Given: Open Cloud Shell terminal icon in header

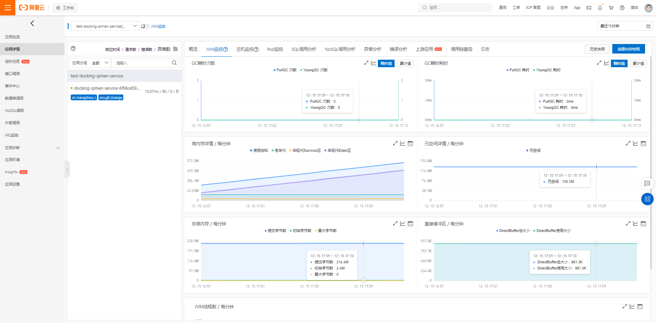Looking at the screenshot, I should [x=589, y=8].
